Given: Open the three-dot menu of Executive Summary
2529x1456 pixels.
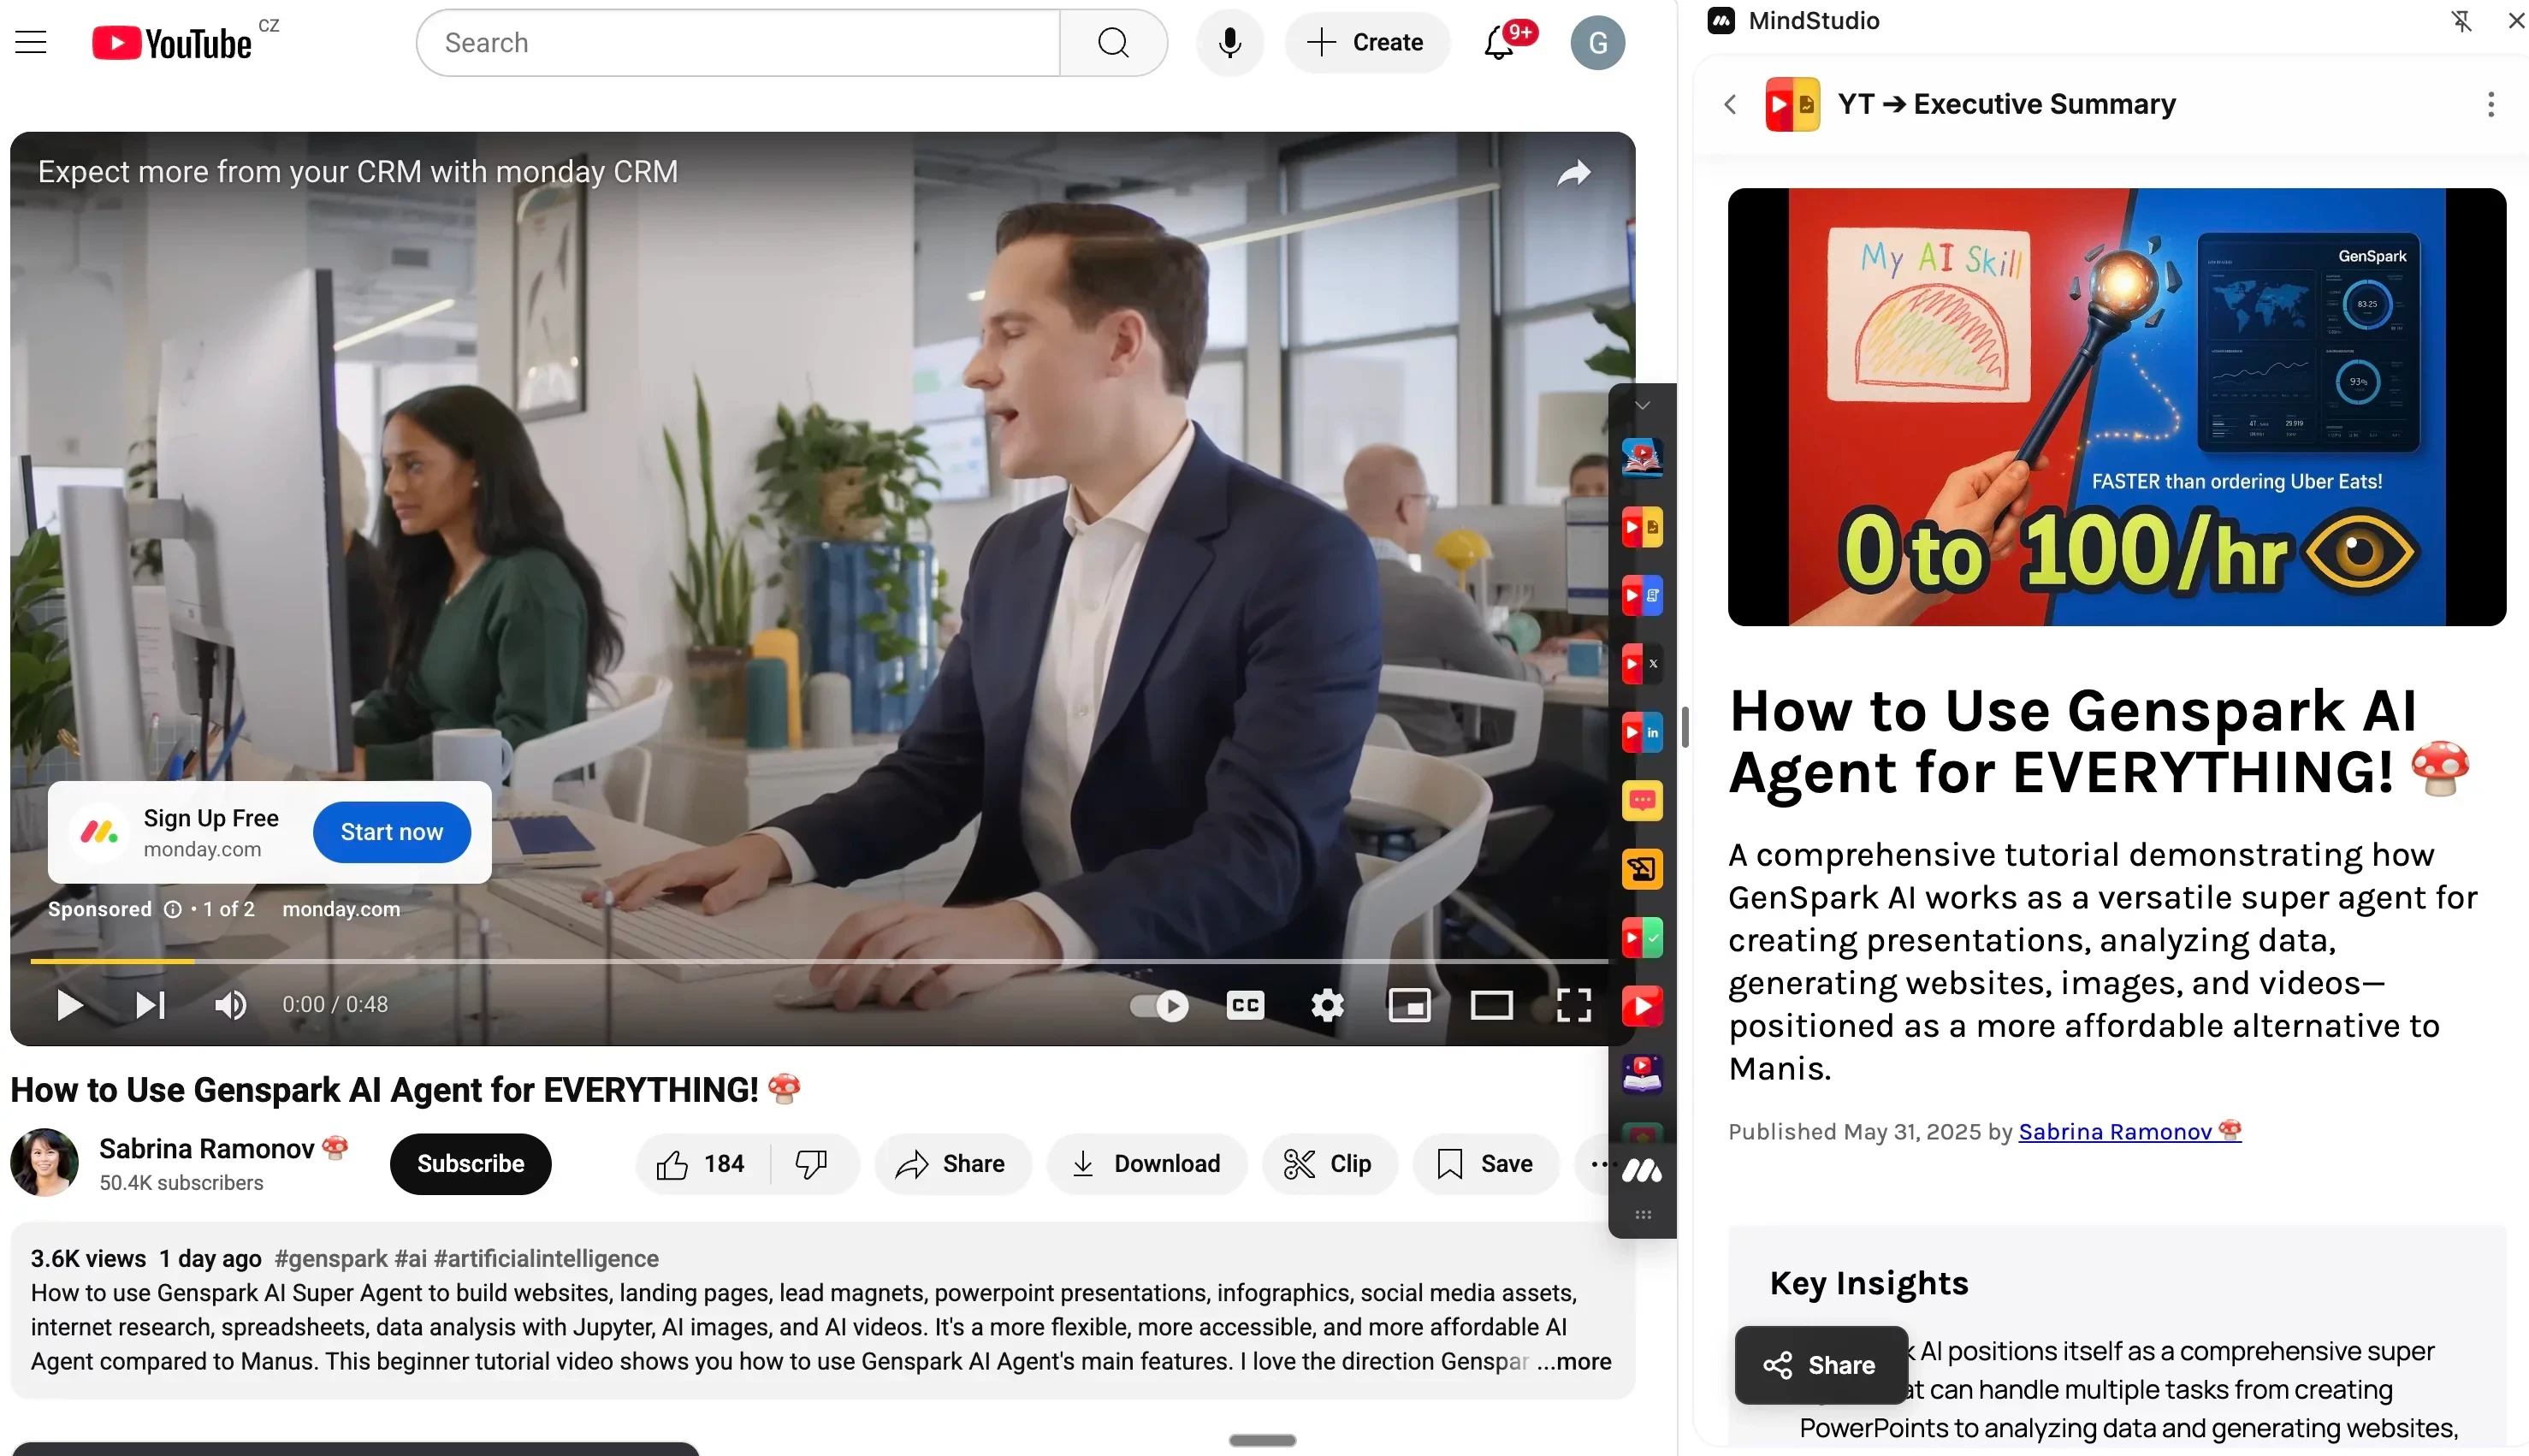Looking at the screenshot, I should click(x=2490, y=104).
